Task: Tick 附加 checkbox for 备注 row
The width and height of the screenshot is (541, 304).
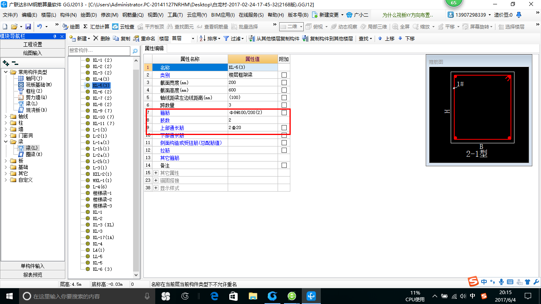Action: click(284, 165)
